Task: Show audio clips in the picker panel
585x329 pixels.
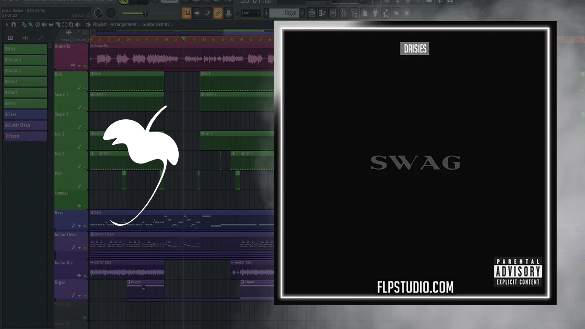Action: tap(26, 38)
